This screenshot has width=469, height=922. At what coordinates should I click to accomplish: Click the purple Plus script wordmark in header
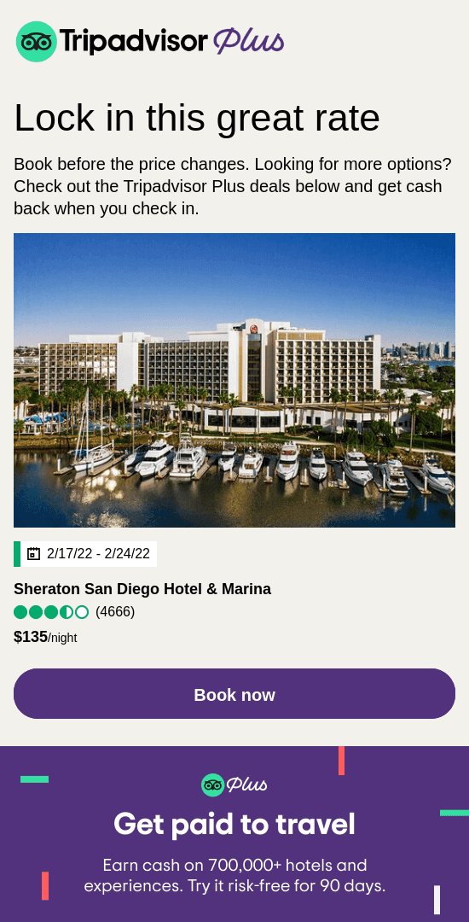[x=248, y=42]
